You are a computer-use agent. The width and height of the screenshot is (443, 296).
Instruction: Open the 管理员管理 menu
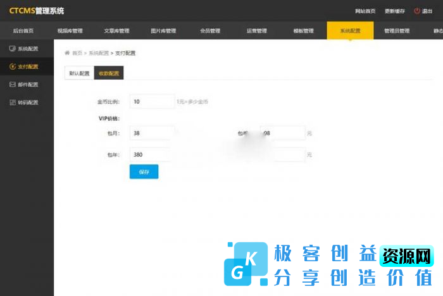(397, 31)
